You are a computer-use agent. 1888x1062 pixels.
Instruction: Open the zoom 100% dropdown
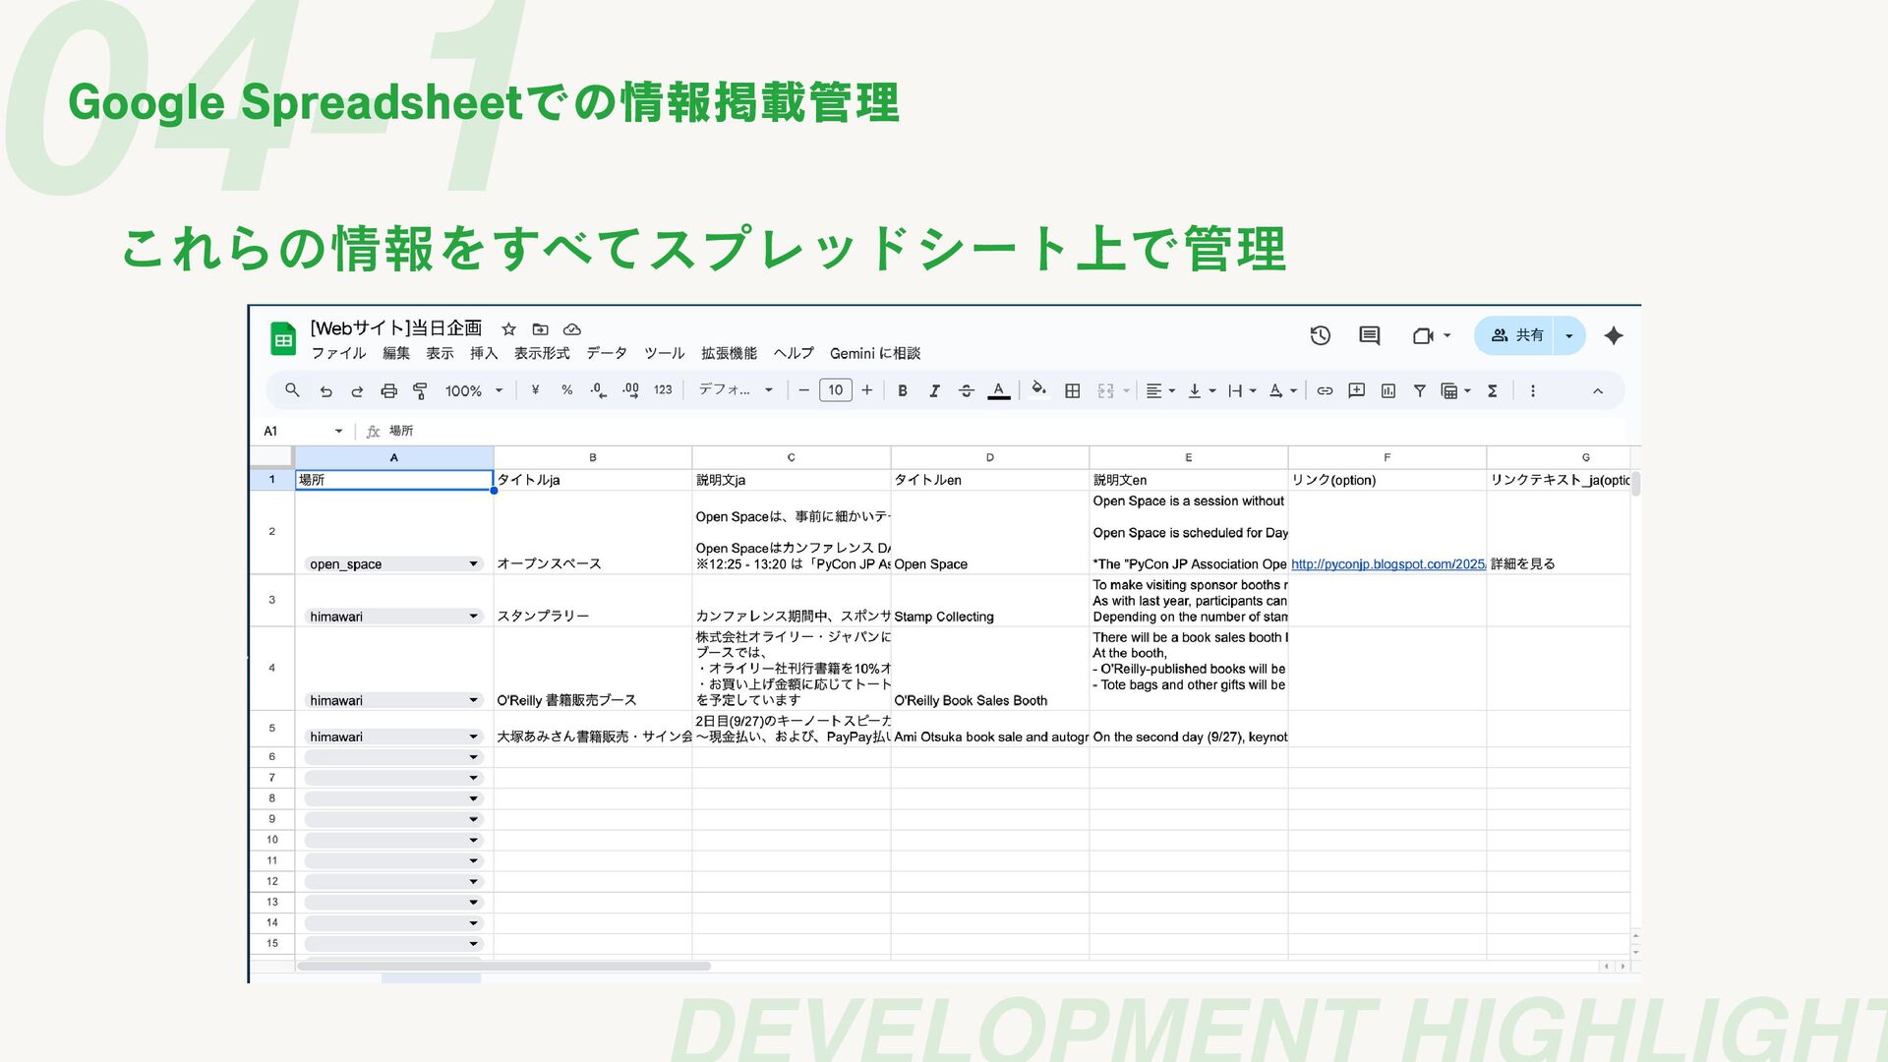(473, 391)
